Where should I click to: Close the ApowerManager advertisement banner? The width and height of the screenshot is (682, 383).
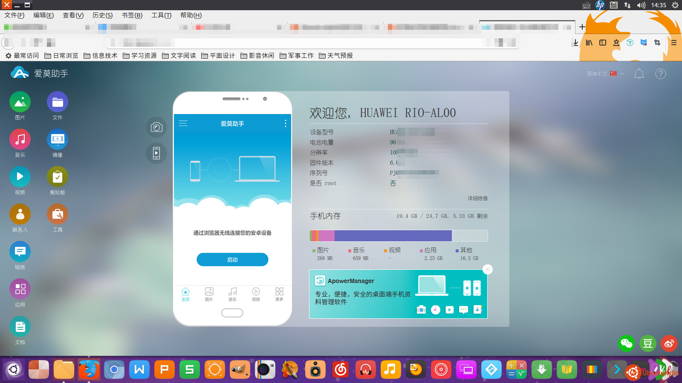488,269
